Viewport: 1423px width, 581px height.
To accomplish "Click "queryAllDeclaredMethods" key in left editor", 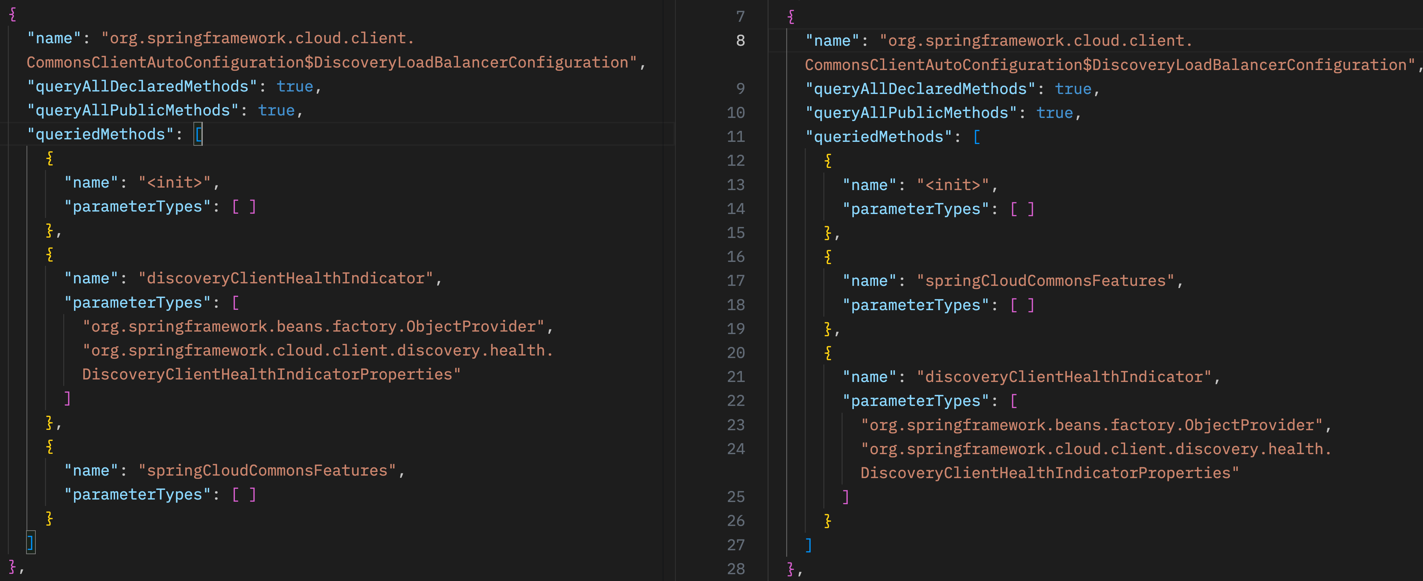I will (142, 87).
